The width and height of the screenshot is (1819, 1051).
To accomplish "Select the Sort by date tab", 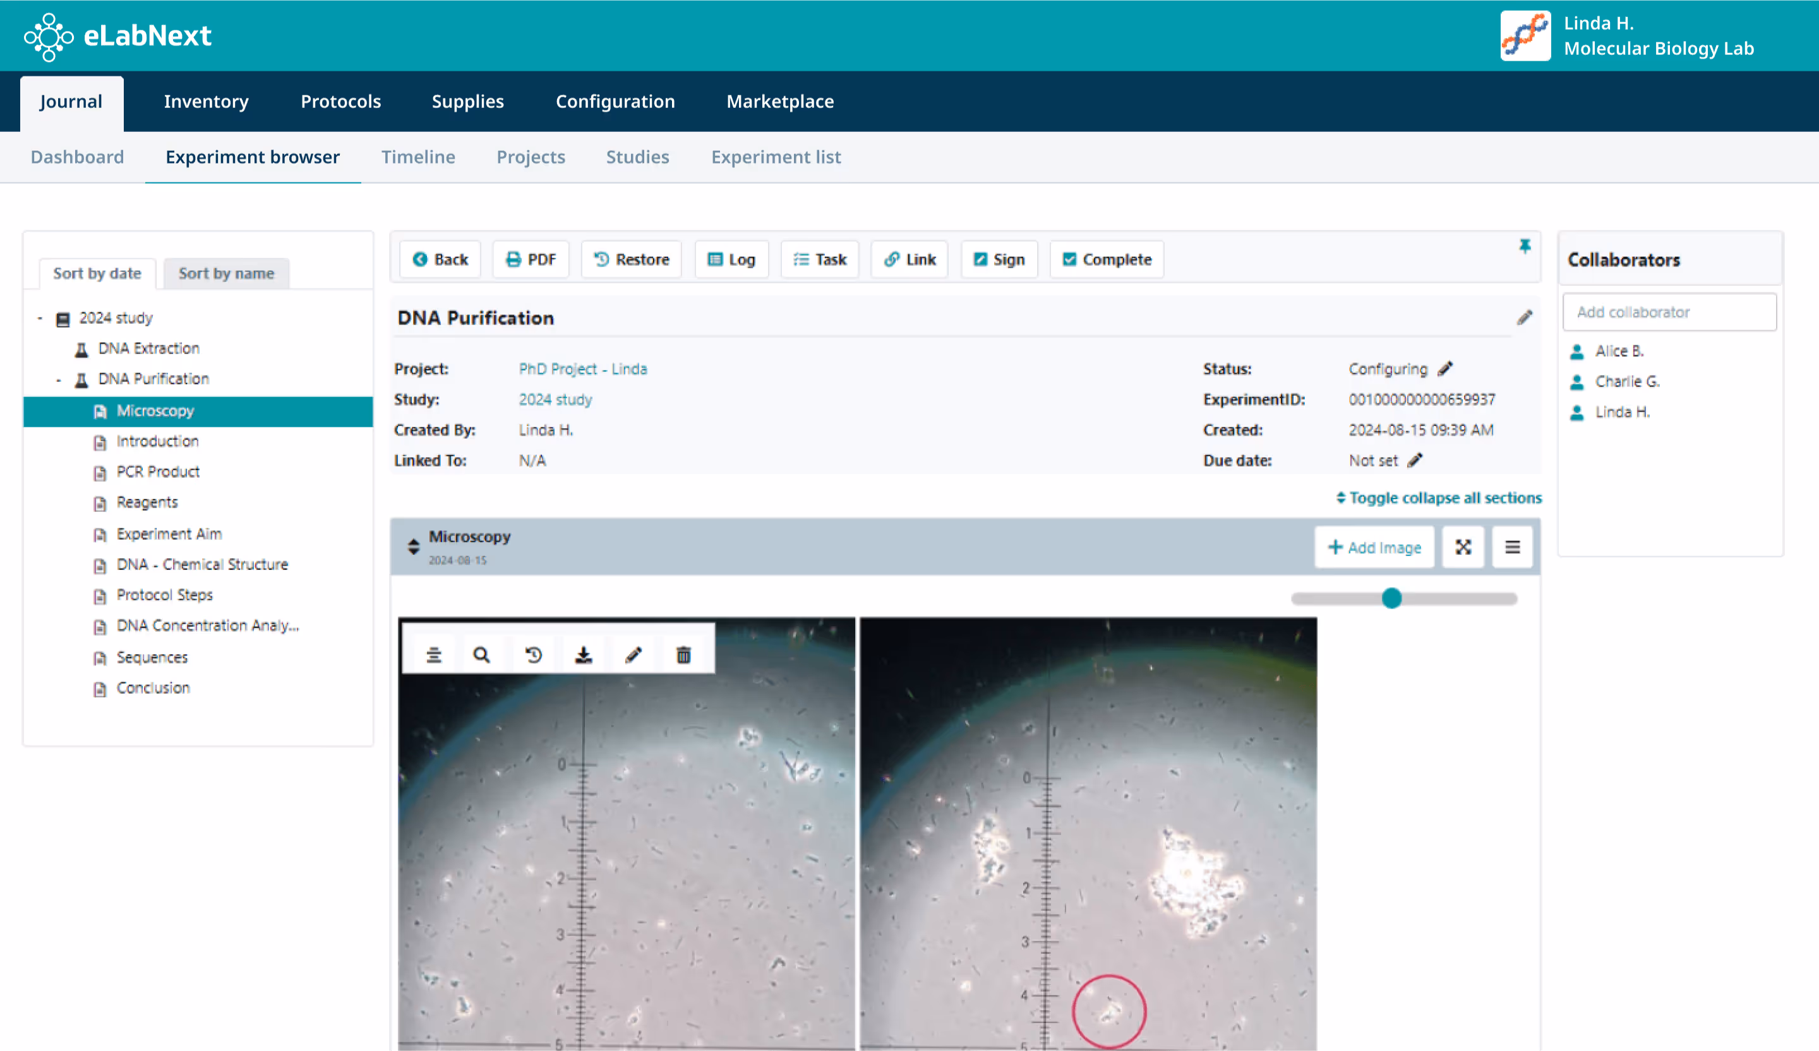I will 97,273.
